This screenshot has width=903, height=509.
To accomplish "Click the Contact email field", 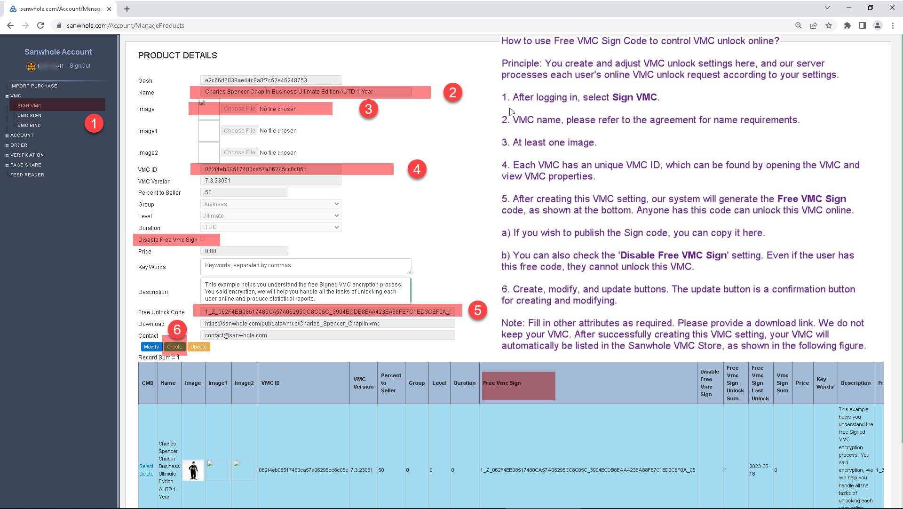I will tap(327, 335).
